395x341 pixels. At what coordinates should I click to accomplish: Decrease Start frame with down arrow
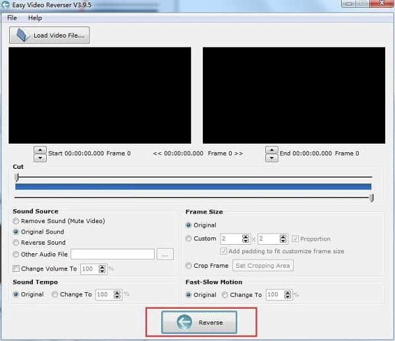coord(40,158)
